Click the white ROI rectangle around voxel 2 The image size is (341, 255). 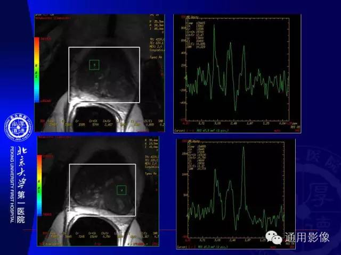(x=102, y=190)
